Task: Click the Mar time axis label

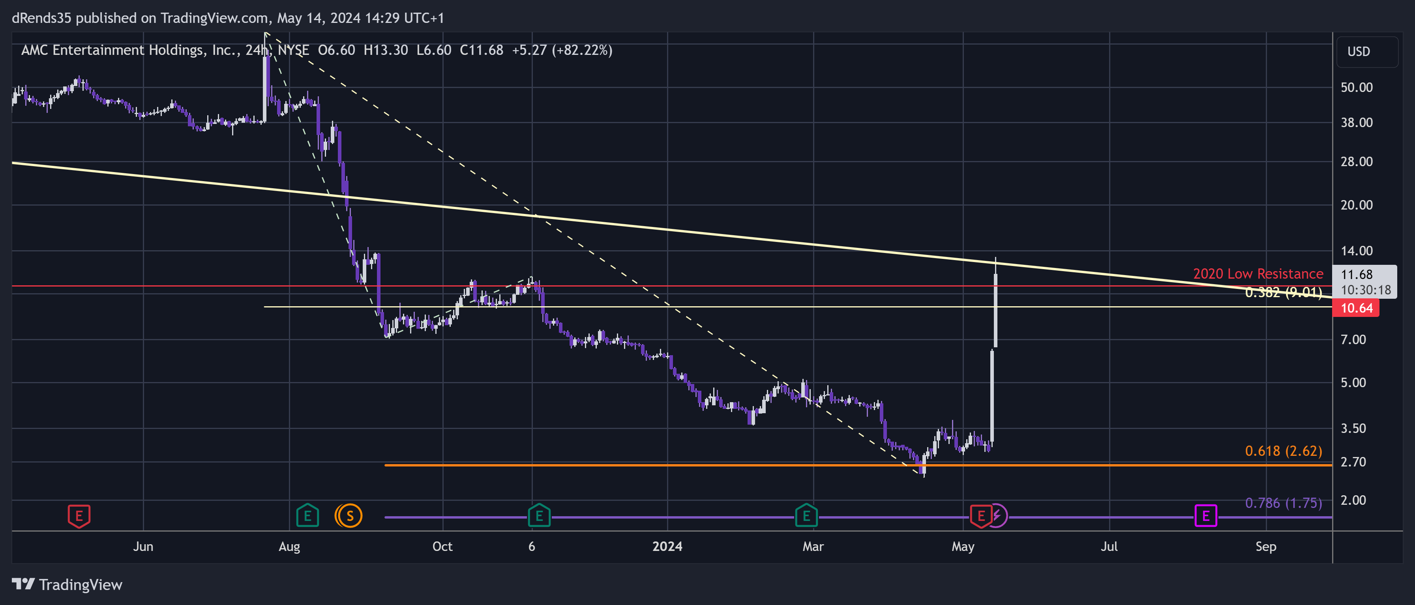Action: click(x=813, y=546)
